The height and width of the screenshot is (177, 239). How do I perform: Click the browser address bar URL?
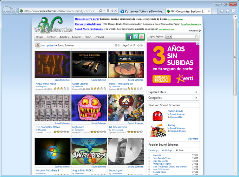[x=59, y=11]
